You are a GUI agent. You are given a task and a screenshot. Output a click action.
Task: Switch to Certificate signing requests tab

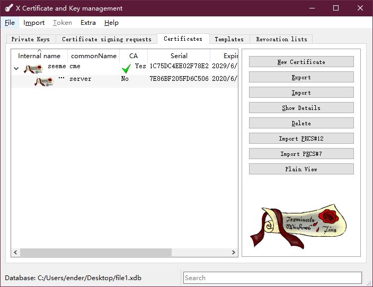point(106,39)
